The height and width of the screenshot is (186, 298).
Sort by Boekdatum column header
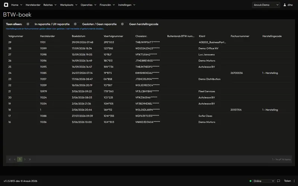[79, 36]
